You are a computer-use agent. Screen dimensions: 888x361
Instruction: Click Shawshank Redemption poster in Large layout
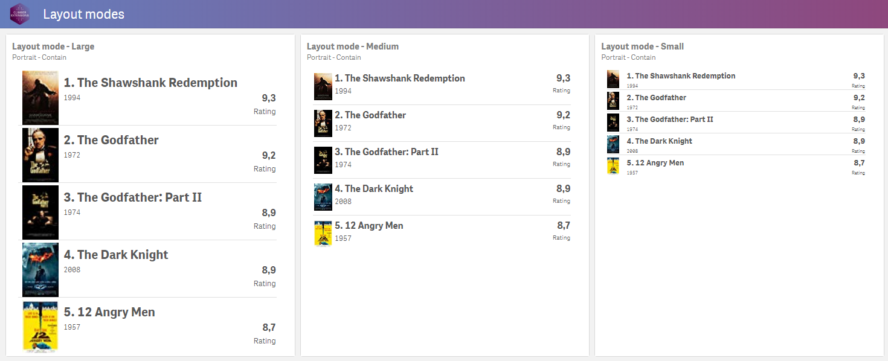coord(40,98)
